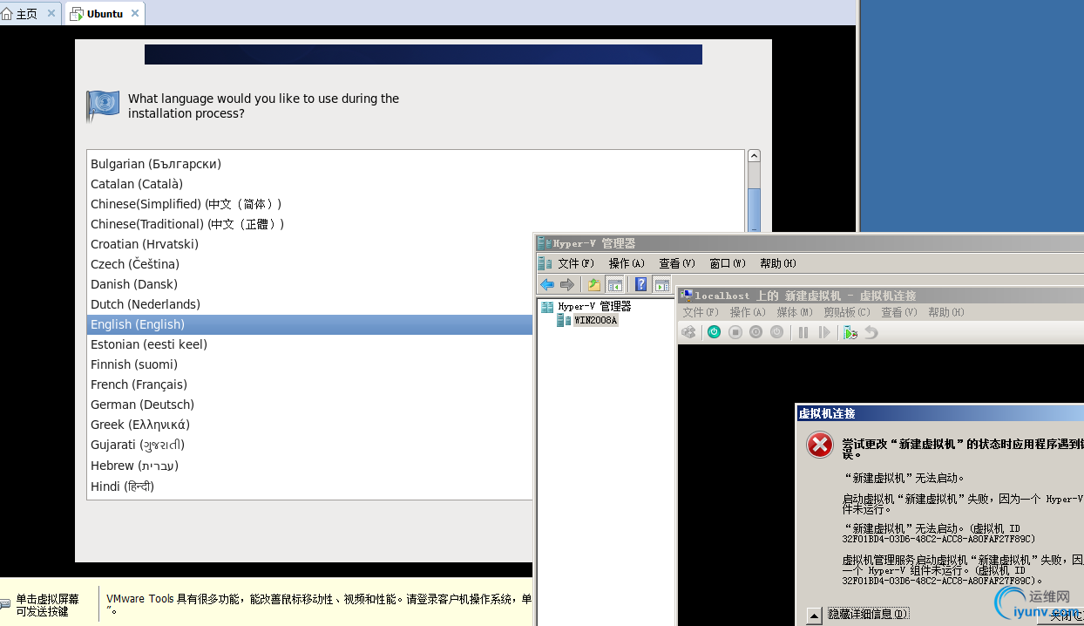Open 查看(V) menu in VM connection window
Image resolution: width=1084 pixels, height=626 pixels.
(899, 312)
